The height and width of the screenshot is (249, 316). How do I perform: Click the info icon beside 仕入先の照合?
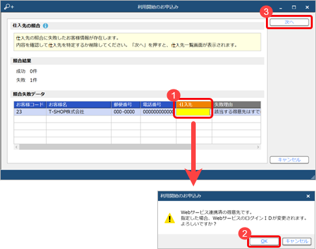point(46,26)
